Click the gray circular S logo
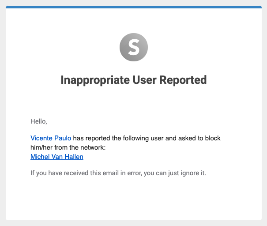Image resolution: width=267 pixels, height=226 pixels. coord(134,47)
